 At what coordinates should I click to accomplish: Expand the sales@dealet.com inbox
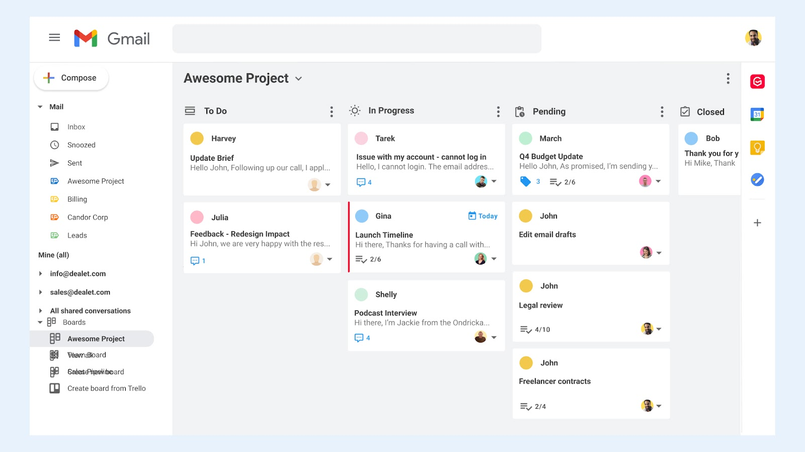tap(41, 292)
